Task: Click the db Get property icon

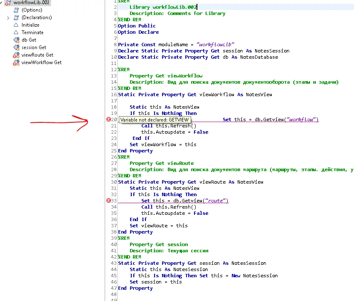Action: pos(16,40)
